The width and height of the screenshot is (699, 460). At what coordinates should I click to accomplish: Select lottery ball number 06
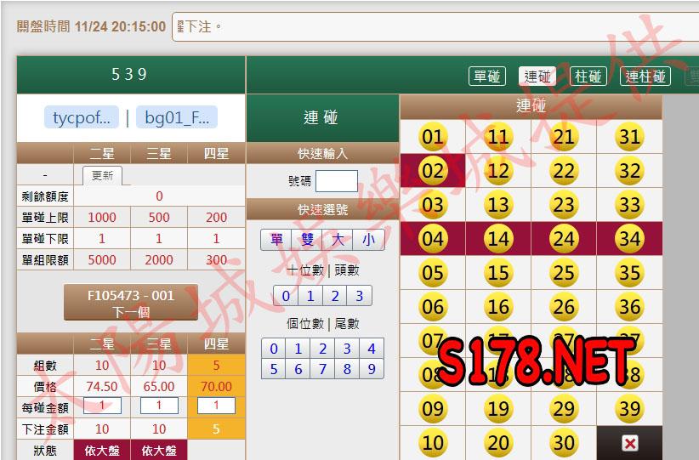point(433,307)
